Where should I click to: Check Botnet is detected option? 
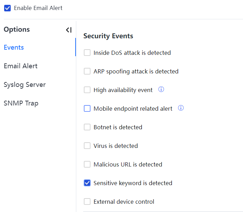tap(87, 127)
